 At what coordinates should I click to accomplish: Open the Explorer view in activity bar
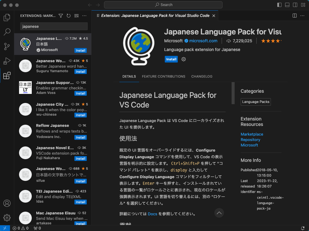(7, 18)
